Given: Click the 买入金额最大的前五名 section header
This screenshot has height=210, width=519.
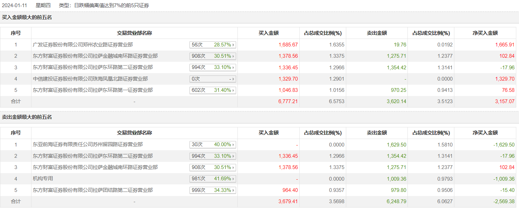Looking at the screenshot, I should pyautogui.click(x=27, y=17).
